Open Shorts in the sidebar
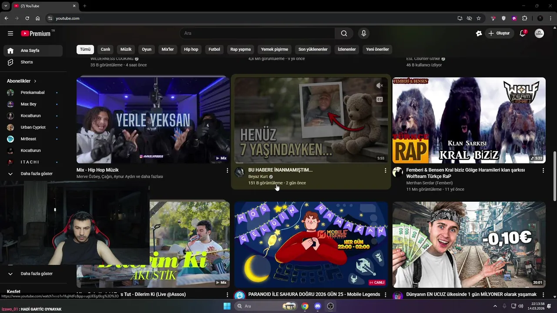Viewport: 557px width, 313px height. tap(33, 62)
